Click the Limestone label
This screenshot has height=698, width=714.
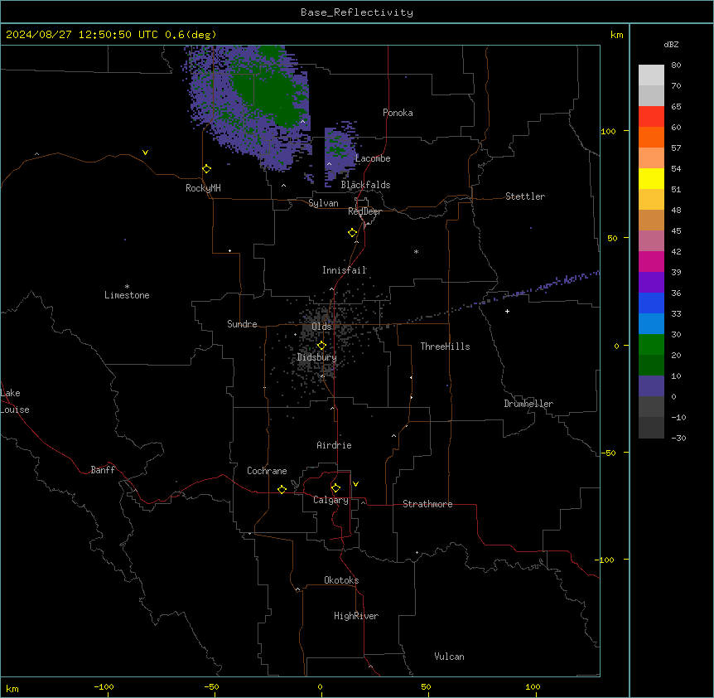127,295
